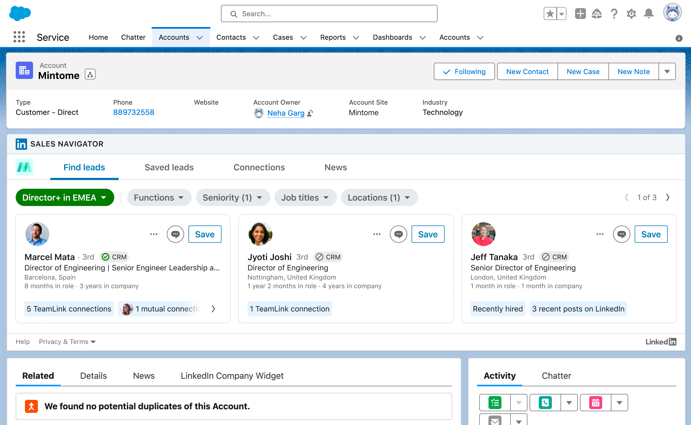Open the Global Actions plus icon
The image size is (691, 425).
(x=580, y=14)
